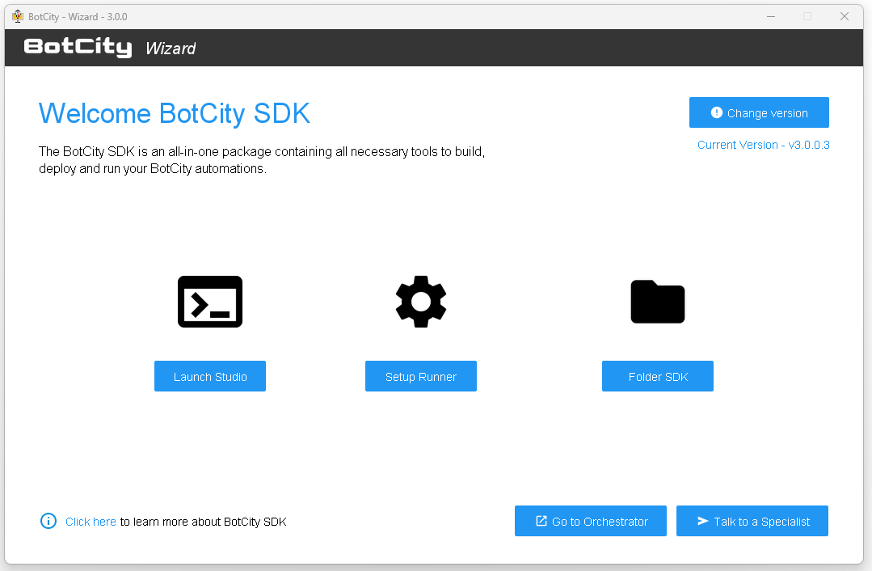This screenshot has width=872, height=571.
Task: Open the Folder SDK button
Action: (x=657, y=376)
